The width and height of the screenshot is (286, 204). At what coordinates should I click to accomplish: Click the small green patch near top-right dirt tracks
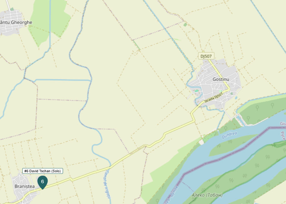(185, 24)
